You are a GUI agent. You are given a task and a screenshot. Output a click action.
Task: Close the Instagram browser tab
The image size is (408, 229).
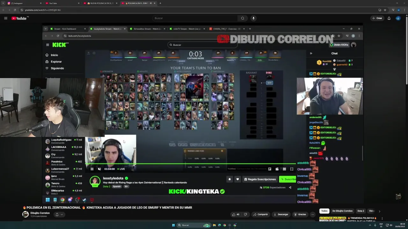(x=41, y=3)
